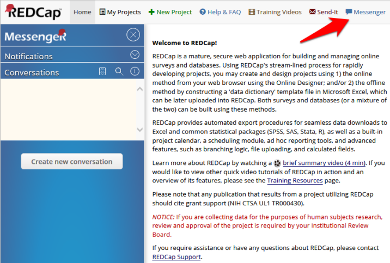390x263 pixels.
Task: Open the archived conversations cabinet icon
Action: click(102, 71)
